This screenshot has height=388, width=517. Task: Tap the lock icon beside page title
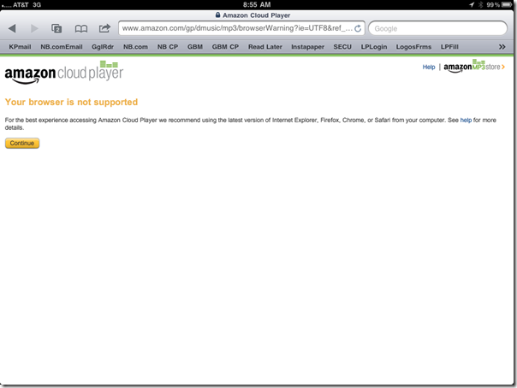(217, 15)
